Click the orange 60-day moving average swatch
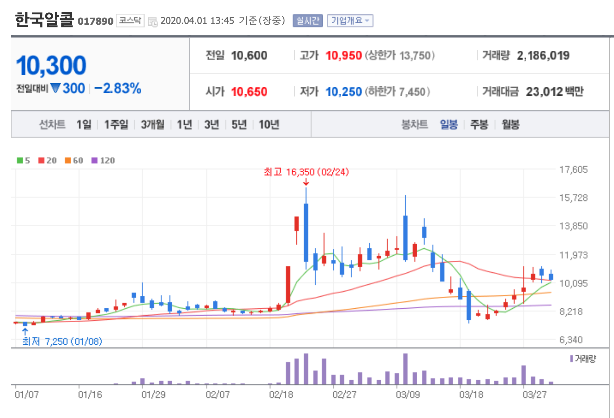The height and width of the screenshot is (418, 614). [x=68, y=160]
